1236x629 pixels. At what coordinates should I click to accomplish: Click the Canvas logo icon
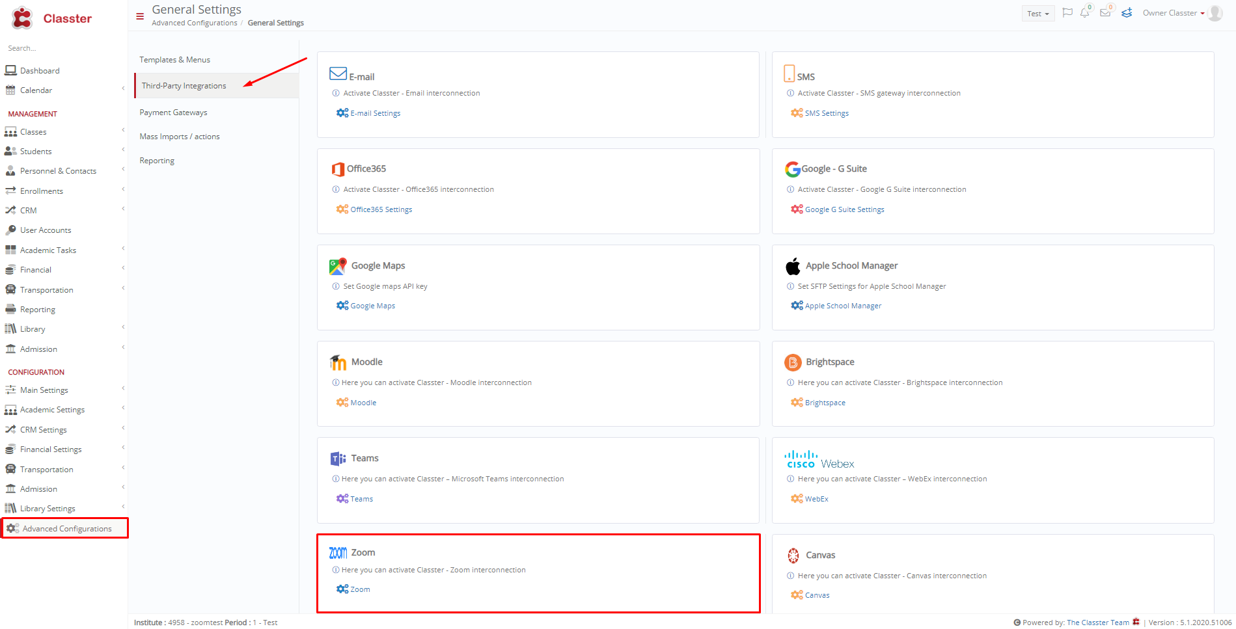click(x=793, y=555)
